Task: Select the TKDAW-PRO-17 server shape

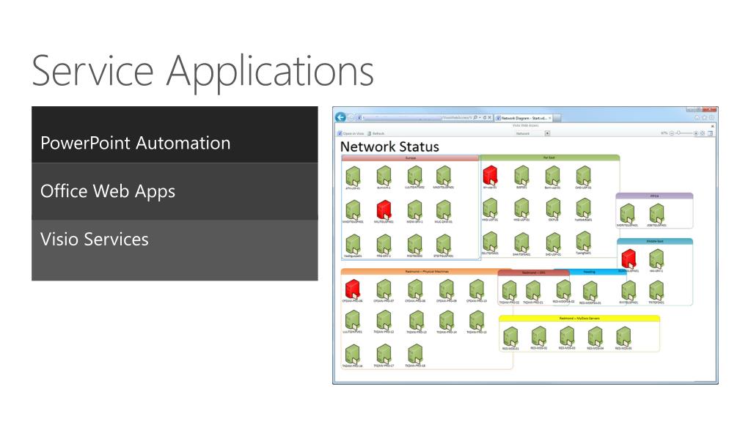Action: pos(384,355)
